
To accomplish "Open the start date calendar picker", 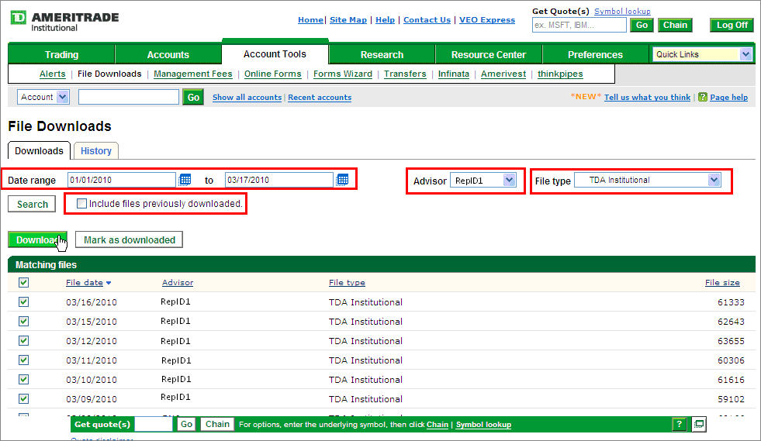I will (185, 180).
